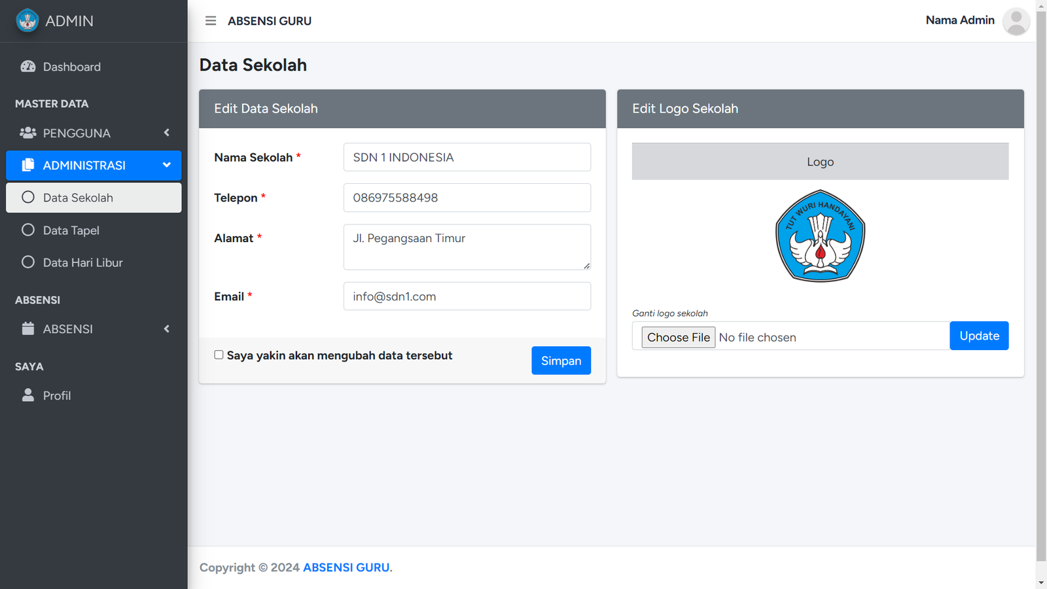1047x589 pixels.
Task: Collapse the ADMINISTRASI menu chevron
Action: (167, 166)
